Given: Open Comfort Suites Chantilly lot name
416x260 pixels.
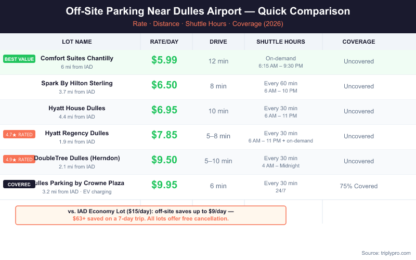Looking at the screenshot, I should 77,58.
